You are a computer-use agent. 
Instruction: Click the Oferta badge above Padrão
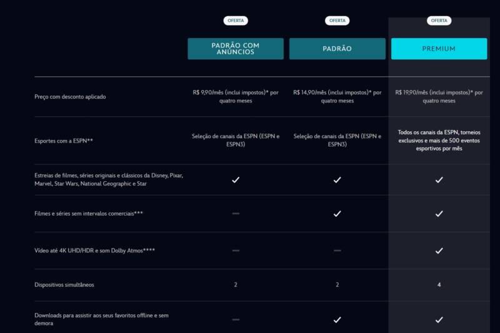(x=337, y=21)
